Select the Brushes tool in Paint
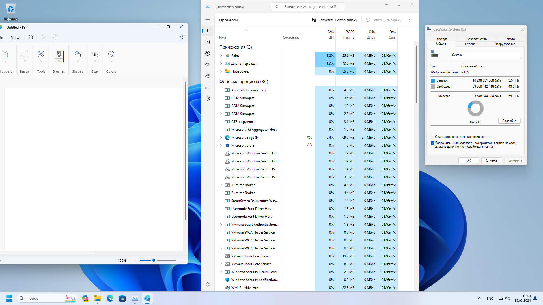The image size is (543, 305). [59, 54]
